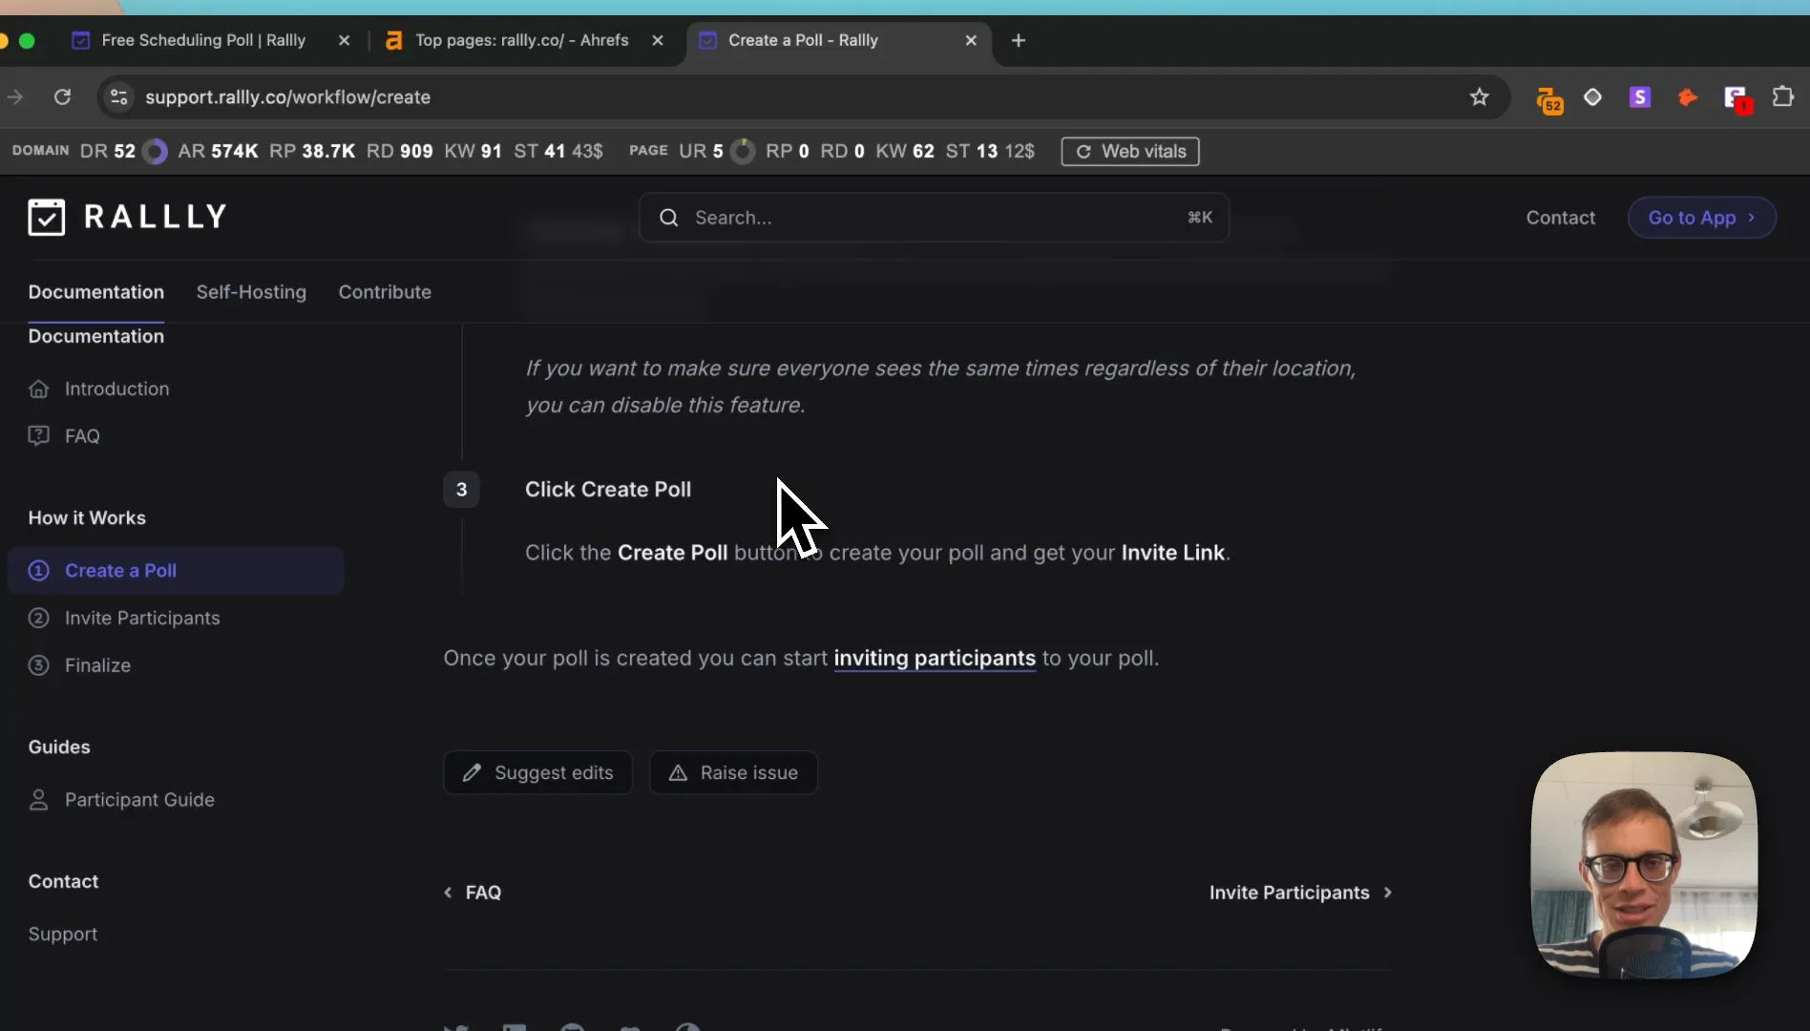Open a new browser tab

click(x=1018, y=40)
